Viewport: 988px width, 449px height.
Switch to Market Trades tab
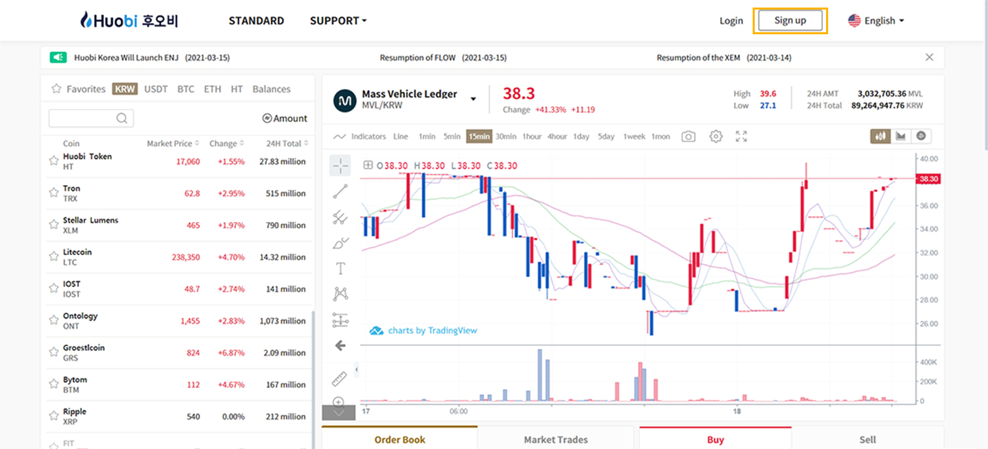pyautogui.click(x=556, y=439)
